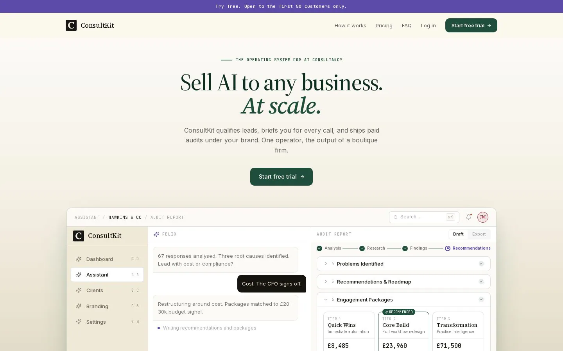The image size is (563, 351).
Task: Open Dashboard in the sidebar
Action: tap(107, 259)
